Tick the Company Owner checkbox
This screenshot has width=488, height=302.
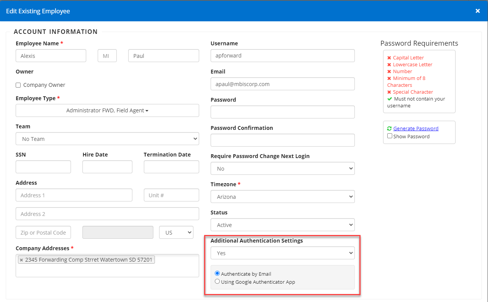coord(18,85)
